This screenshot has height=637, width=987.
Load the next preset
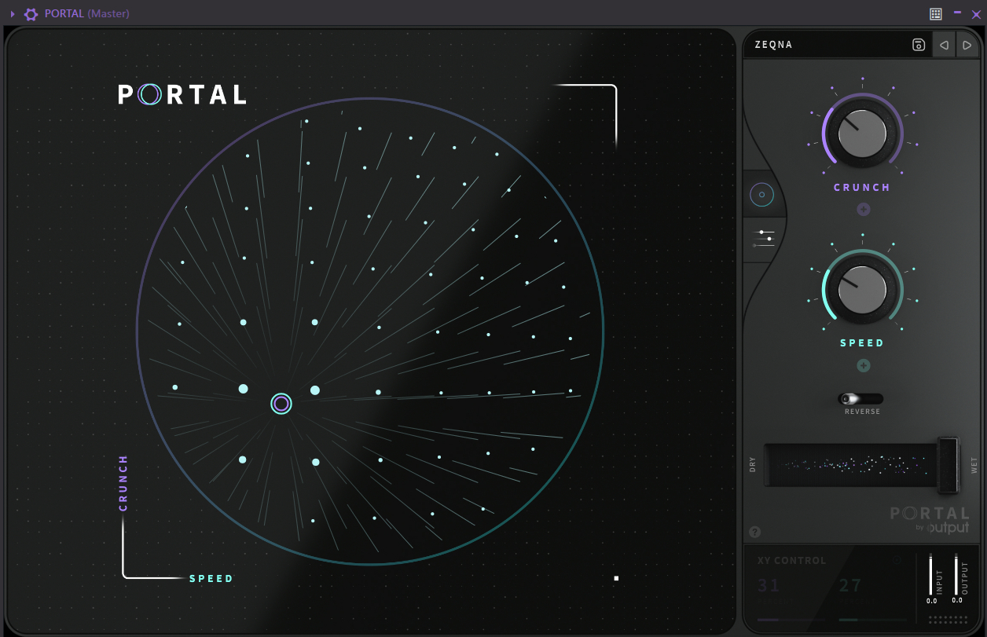967,45
